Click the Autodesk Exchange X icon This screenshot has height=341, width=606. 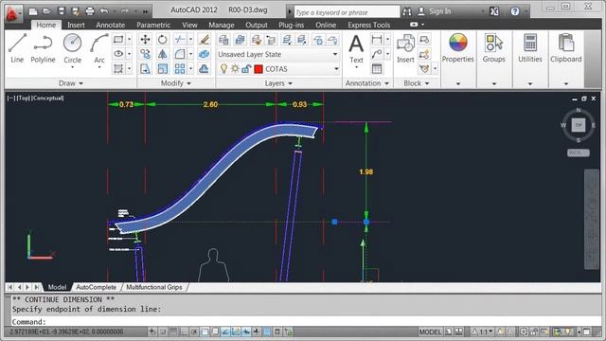tap(494, 11)
